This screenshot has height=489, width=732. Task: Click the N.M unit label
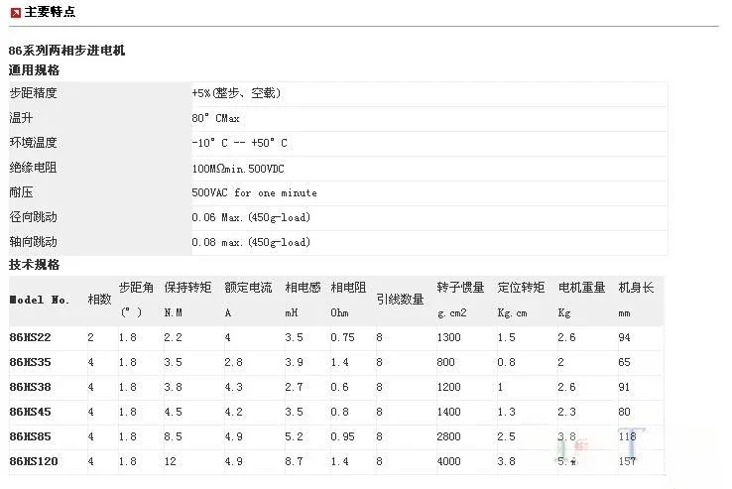coord(174,312)
